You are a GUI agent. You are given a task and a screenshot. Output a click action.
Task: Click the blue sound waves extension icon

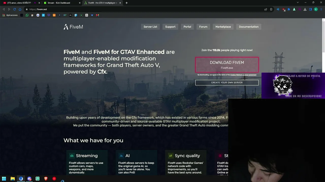click(x=278, y=9)
